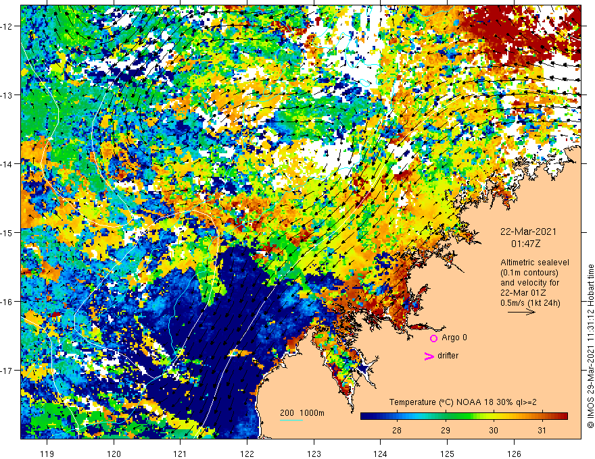Click the '22-Mar 01Z' caption line
Image resolution: width=595 pixels, height=459 pixels.
(x=522, y=293)
